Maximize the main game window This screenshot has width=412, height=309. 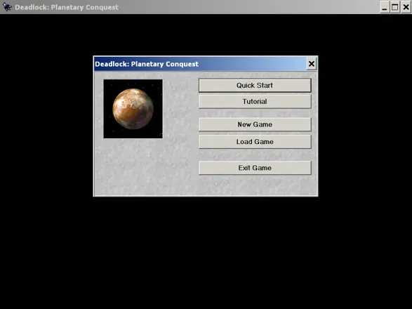395,7
